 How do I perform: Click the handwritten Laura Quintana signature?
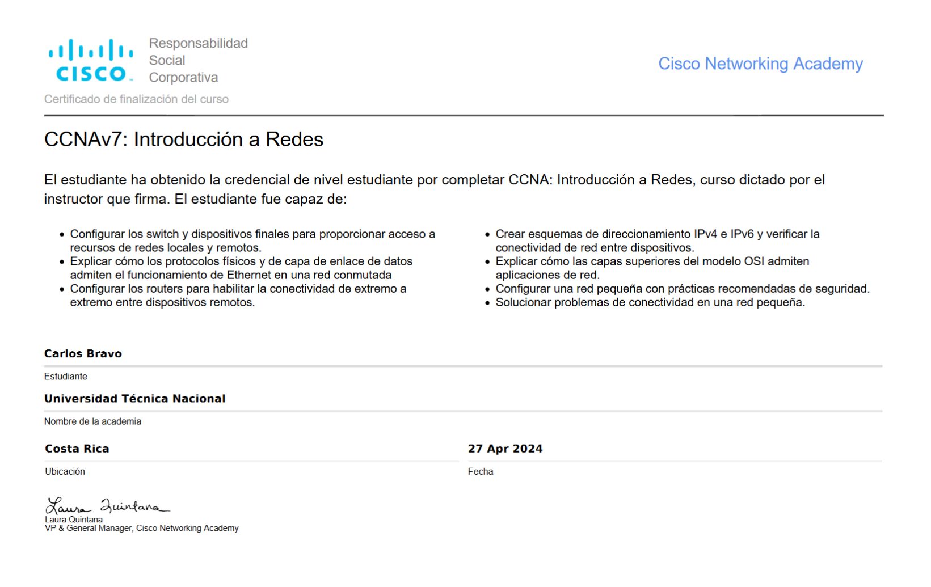point(108,505)
